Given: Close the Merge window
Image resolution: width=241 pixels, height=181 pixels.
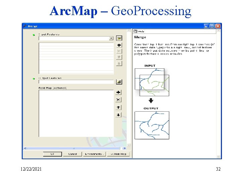Looking at the screenshot, I should 218,26.
